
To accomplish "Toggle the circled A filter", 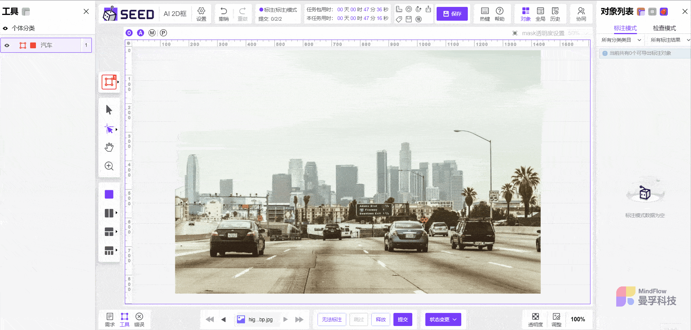I will 140,33.
